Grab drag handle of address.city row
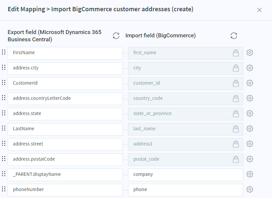 pyautogui.click(x=4, y=67)
